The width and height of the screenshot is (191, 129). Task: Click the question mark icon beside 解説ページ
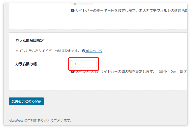83,51
